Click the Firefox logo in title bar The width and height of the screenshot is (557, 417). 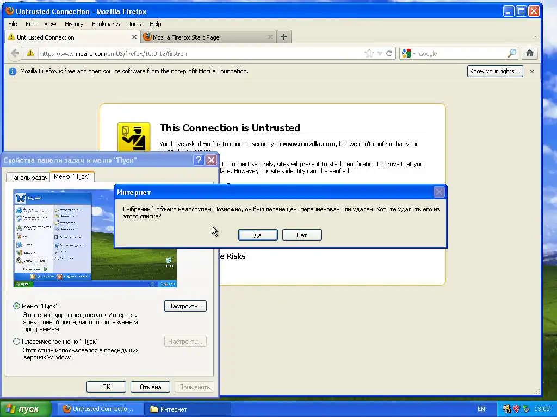[10, 11]
